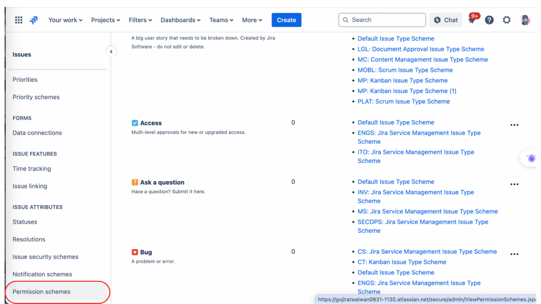This screenshot has height=304, width=541.
Task: Open more actions for Ask a question row
Action: click(x=514, y=185)
